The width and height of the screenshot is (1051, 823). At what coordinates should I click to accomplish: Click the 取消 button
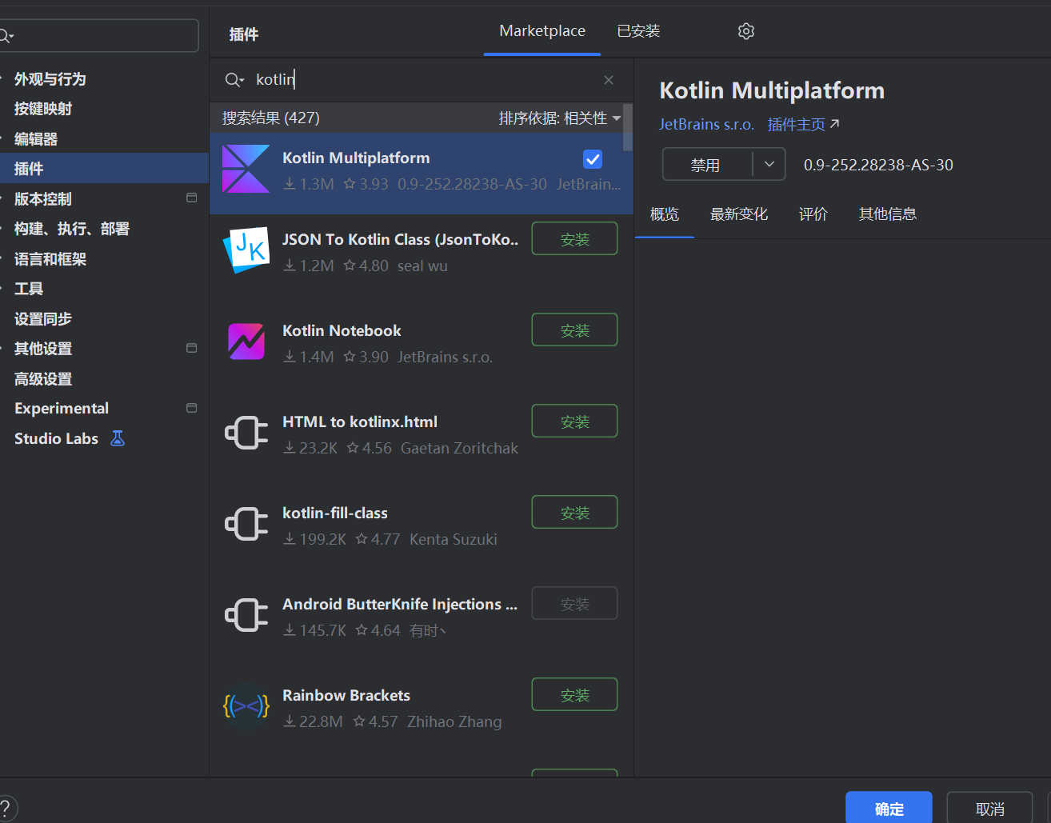coord(989,809)
